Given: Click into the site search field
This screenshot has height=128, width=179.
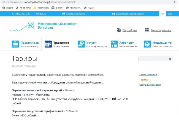Looking at the screenshot, I should click(153, 59).
